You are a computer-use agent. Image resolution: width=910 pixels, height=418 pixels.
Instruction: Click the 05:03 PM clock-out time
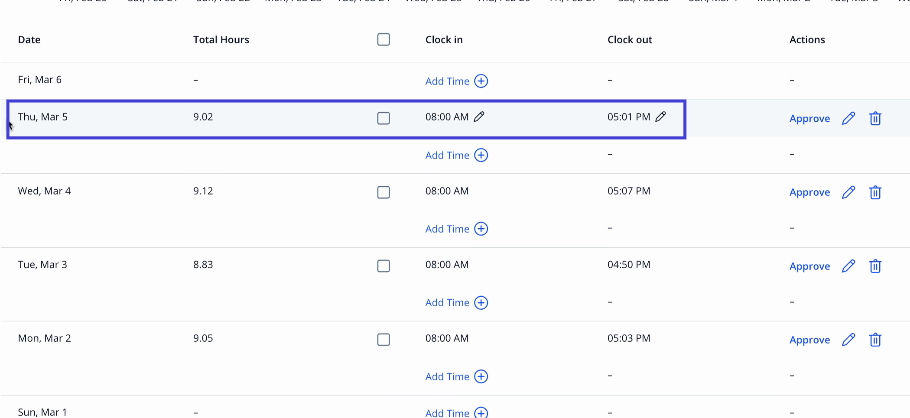coord(629,338)
